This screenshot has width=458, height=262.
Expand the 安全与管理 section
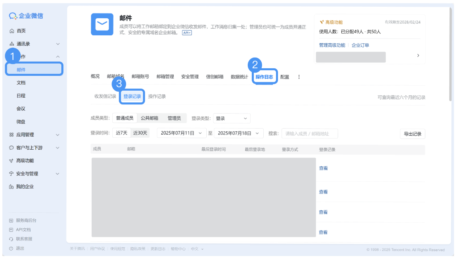tap(58, 174)
